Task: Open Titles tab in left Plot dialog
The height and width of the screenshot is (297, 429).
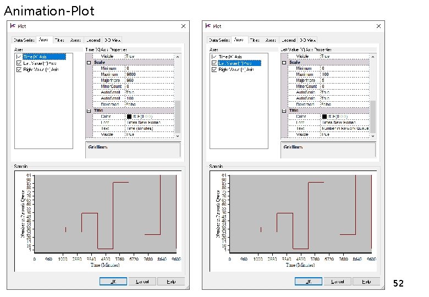Action: (59, 40)
